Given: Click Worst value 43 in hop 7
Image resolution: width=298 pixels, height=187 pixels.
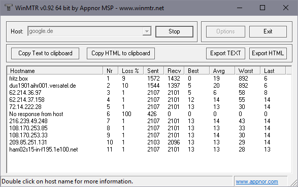Looking at the screenshot, I should (242, 121).
